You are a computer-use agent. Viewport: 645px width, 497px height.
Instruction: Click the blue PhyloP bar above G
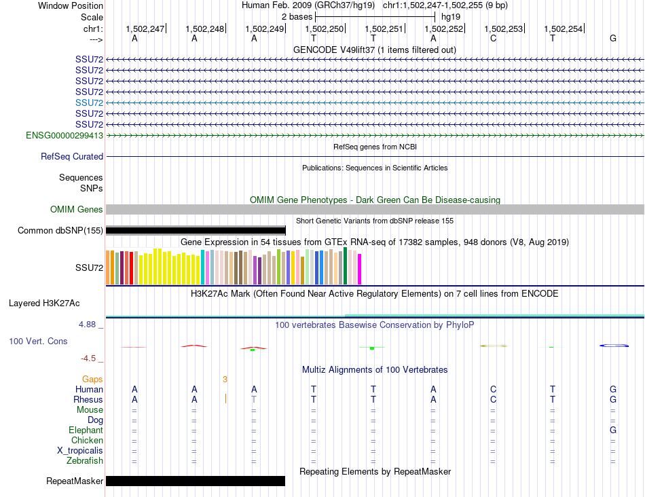pos(614,346)
